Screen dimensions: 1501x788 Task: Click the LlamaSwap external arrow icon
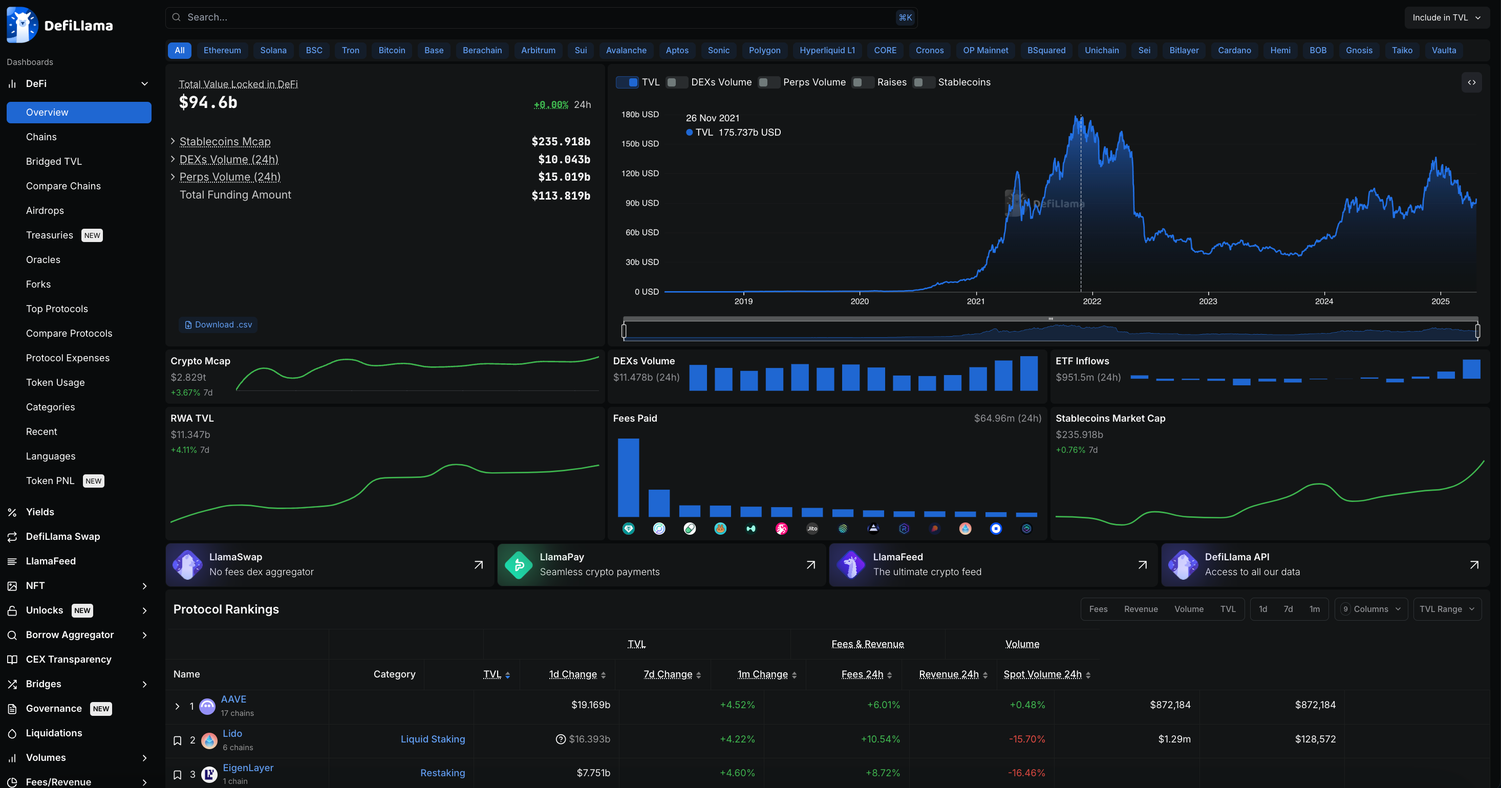(x=478, y=564)
